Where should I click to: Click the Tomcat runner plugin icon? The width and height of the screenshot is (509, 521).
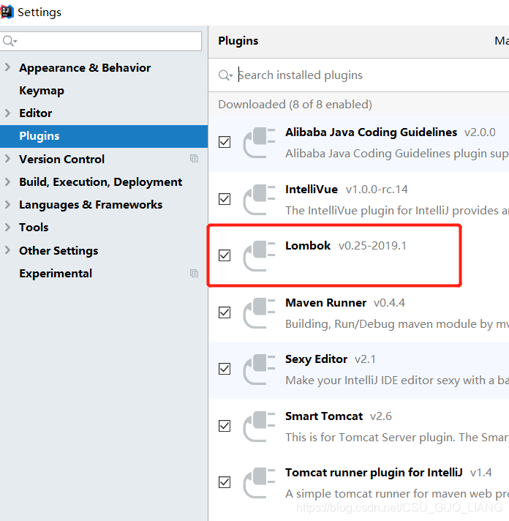pos(259,483)
